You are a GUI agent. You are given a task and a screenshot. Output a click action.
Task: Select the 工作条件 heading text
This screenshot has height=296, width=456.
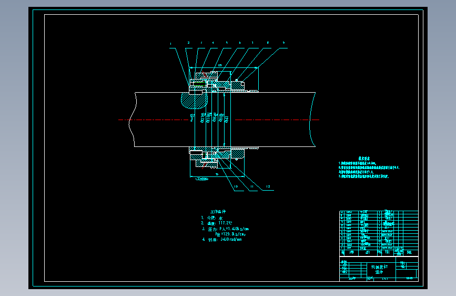tap(218, 212)
